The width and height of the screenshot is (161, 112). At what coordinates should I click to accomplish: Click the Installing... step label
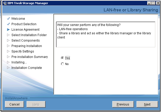(x=19, y=62)
